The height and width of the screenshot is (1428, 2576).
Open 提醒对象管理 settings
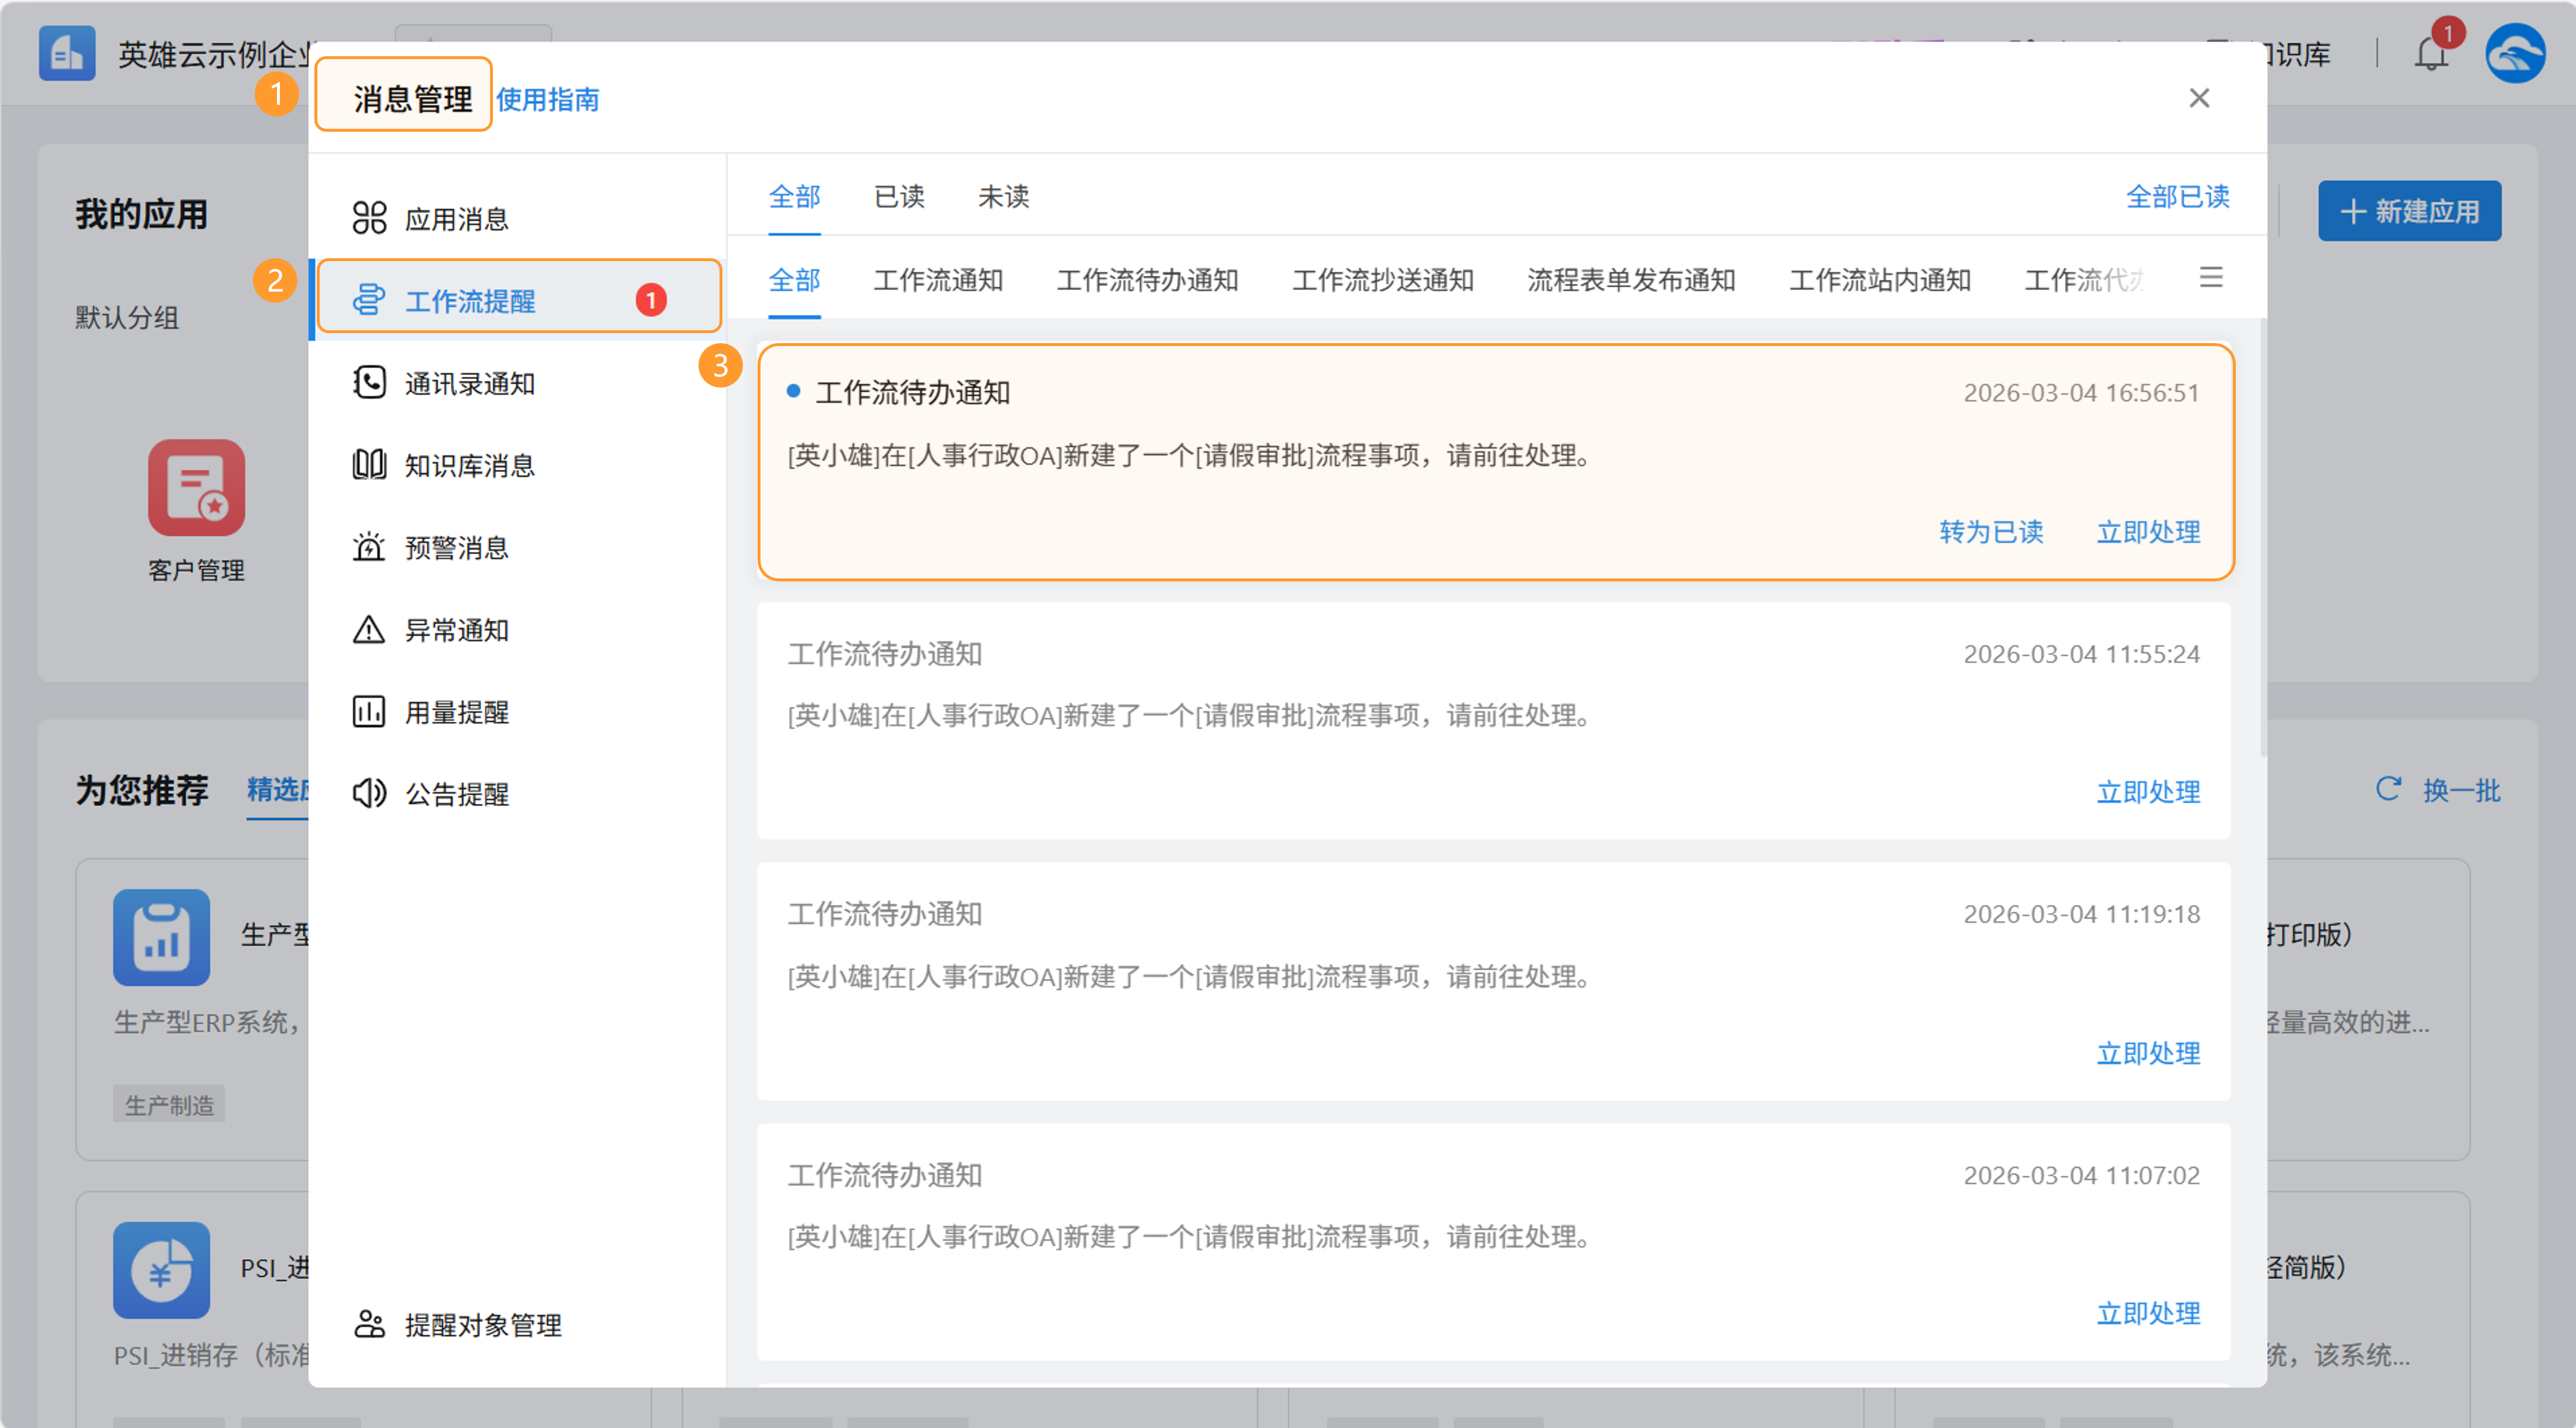(x=482, y=1325)
